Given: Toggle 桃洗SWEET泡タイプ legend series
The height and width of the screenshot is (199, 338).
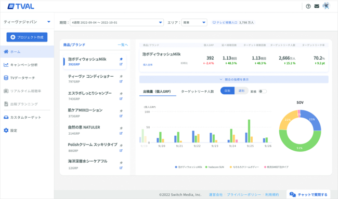Looking at the screenshot, I should 276,167.
